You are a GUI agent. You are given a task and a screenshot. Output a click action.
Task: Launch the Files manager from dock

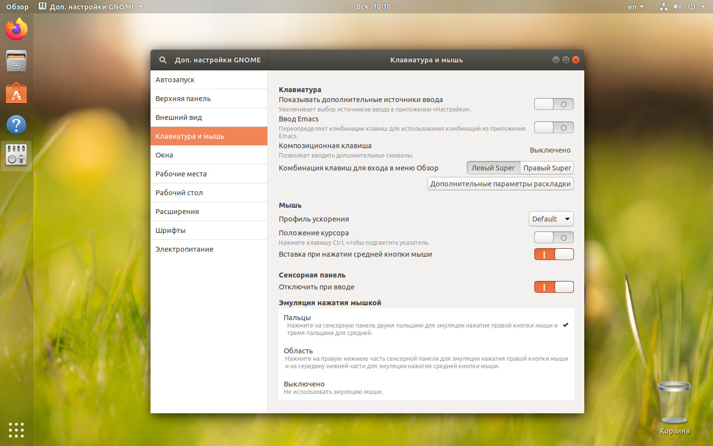coord(16,61)
